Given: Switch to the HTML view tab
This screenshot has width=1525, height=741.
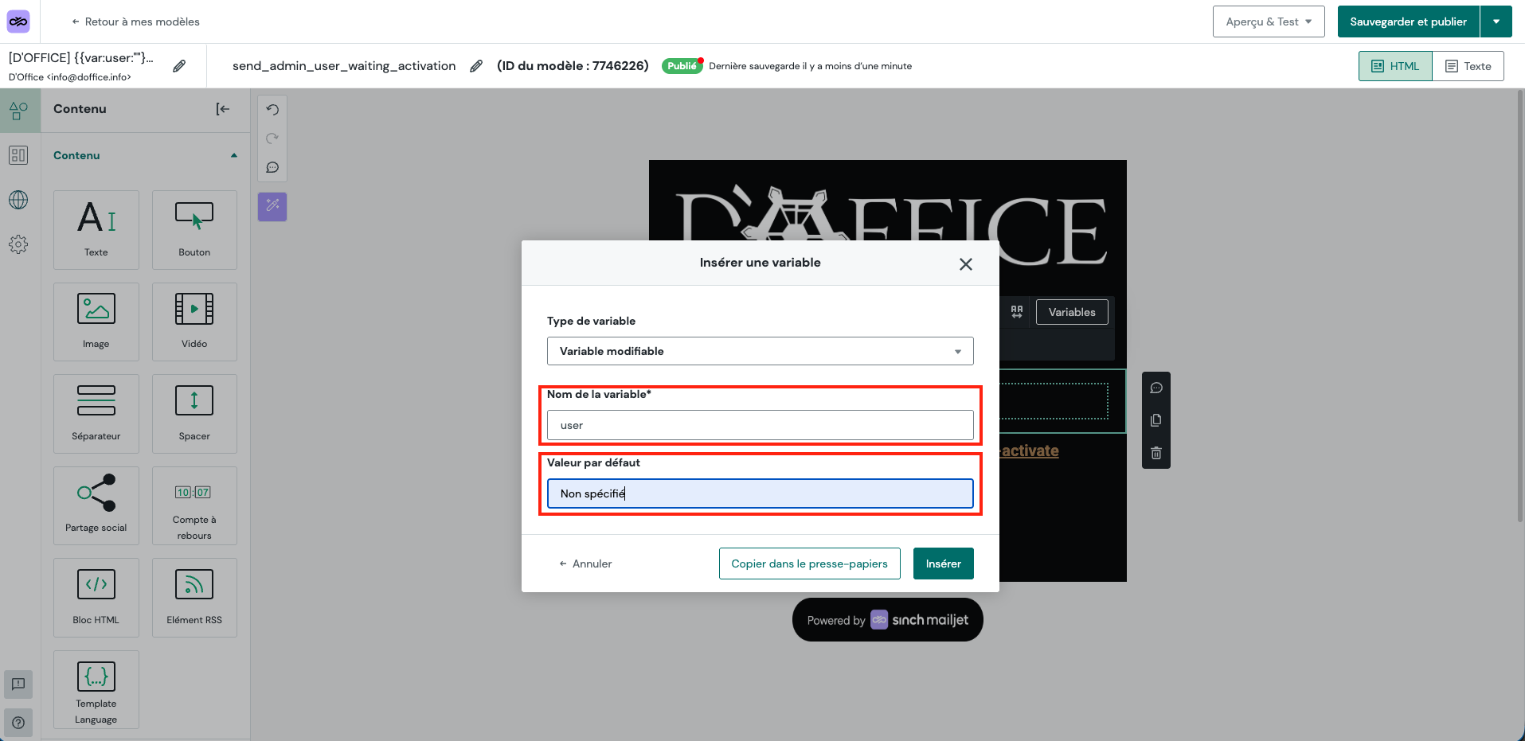Looking at the screenshot, I should [x=1394, y=66].
